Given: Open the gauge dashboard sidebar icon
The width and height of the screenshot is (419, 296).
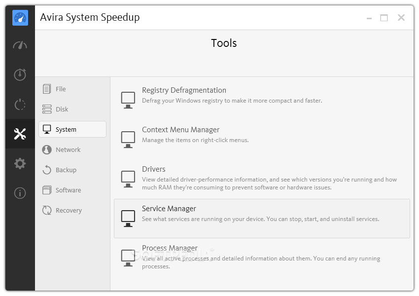Looking at the screenshot, I should click(20, 45).
